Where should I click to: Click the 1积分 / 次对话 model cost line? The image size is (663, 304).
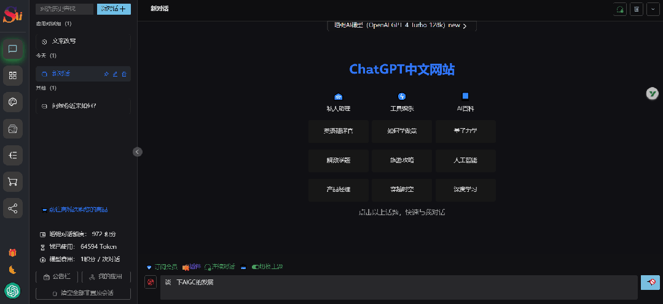click(x=80, y=259)
